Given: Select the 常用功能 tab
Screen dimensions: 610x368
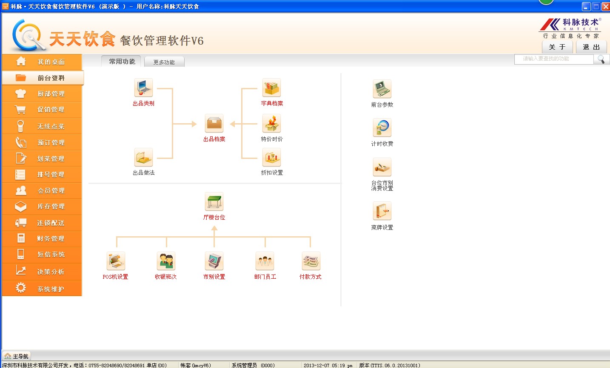Looking at the screenshot, I should 122,62.
